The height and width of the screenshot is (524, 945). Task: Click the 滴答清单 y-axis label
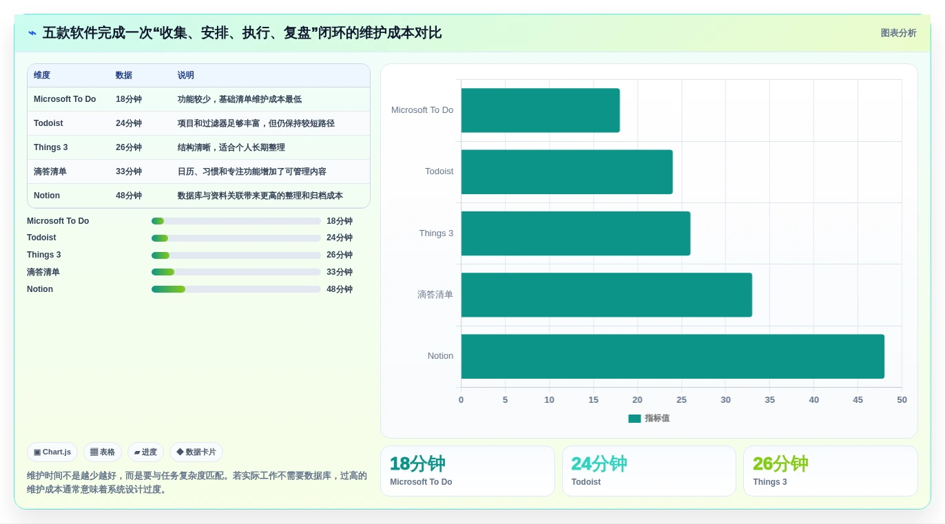[435, 295]
